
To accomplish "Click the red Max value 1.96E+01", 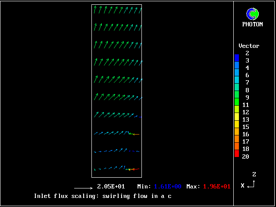I will (216, 187).
